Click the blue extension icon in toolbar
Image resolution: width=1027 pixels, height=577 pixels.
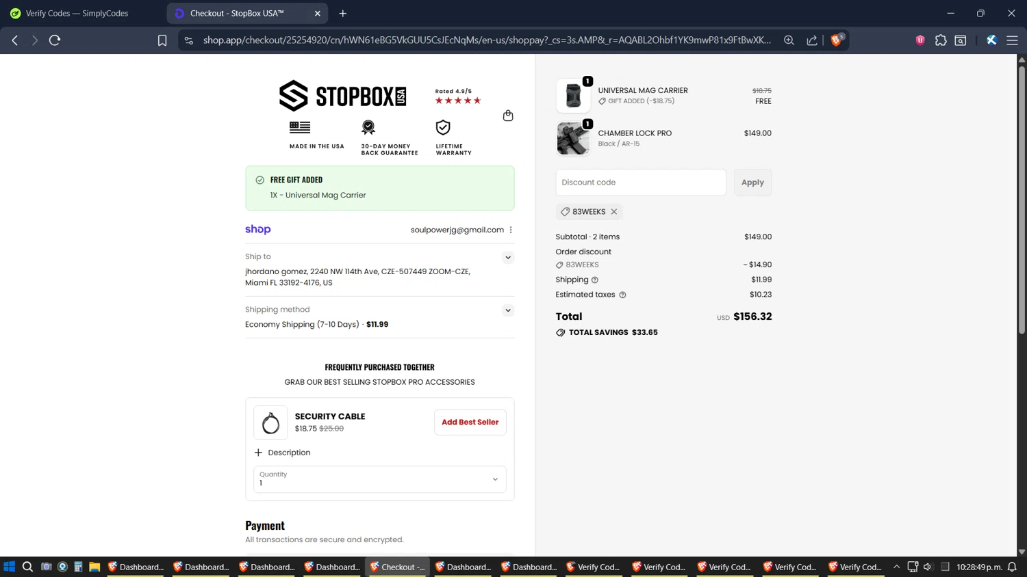click(x=991, y=40)
